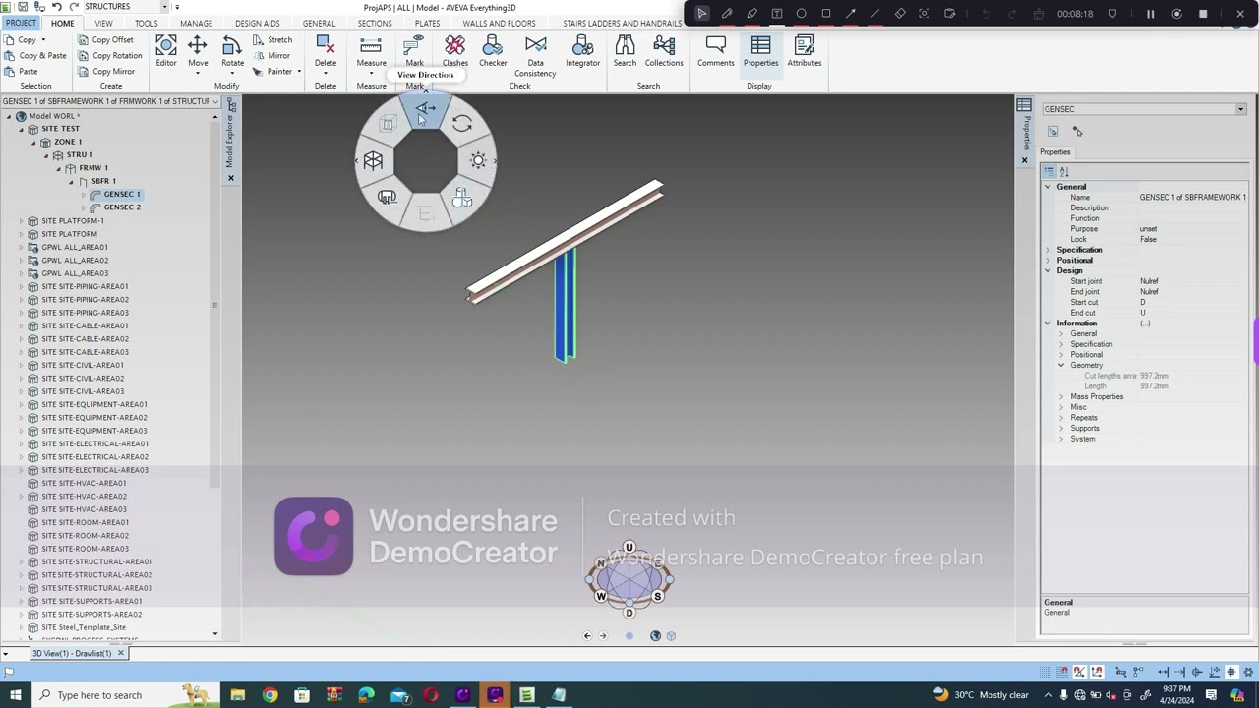Open the Editor tool in Modify group
Viewport: 1259px width, 708px height.
[165, 52]
